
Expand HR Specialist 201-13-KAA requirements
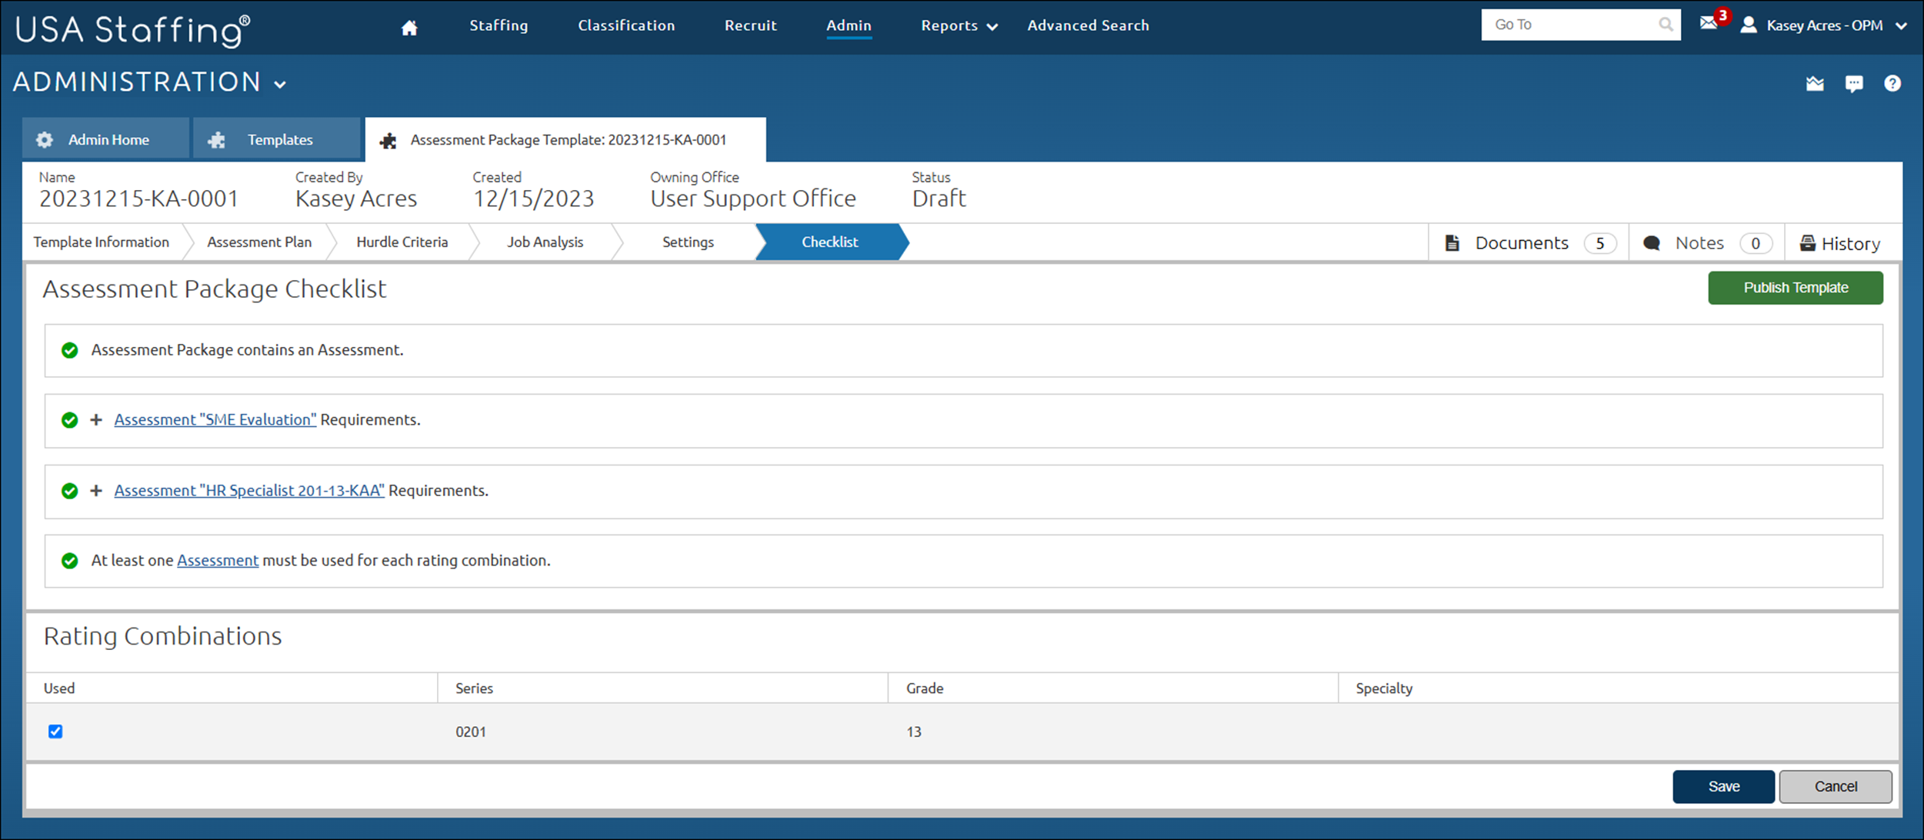[x=96, y=491]
